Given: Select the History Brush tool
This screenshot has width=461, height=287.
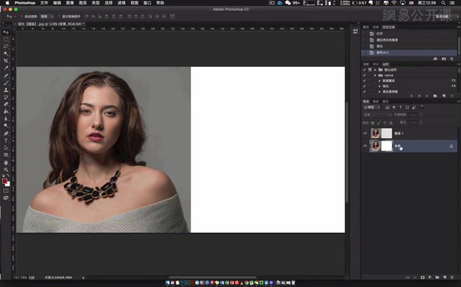Looking at the screenshot, I should tap(6, 97).
